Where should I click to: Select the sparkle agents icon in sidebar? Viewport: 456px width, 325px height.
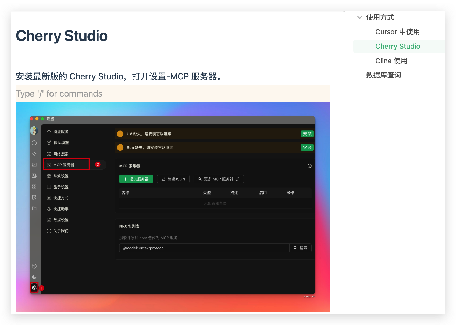coord(34,154)
